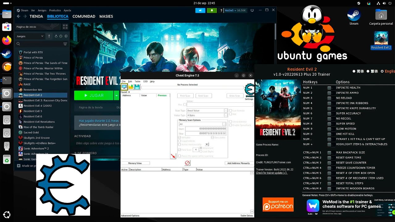Viewport: 395px width, 222px height.
Task: Click the green JUGAR button
Action: pyautogui.click(x=94, y=96)
